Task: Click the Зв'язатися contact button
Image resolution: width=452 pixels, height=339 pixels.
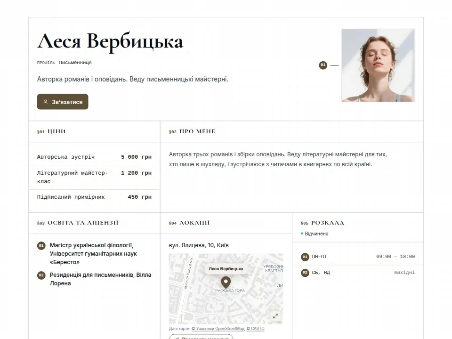Action: tap(63, 102)
